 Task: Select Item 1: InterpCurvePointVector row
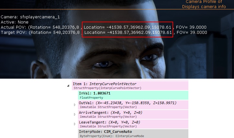tap(130, 86)
